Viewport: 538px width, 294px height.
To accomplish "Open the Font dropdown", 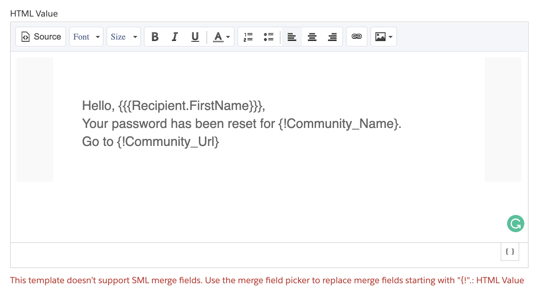I will (x=86, y=37).
